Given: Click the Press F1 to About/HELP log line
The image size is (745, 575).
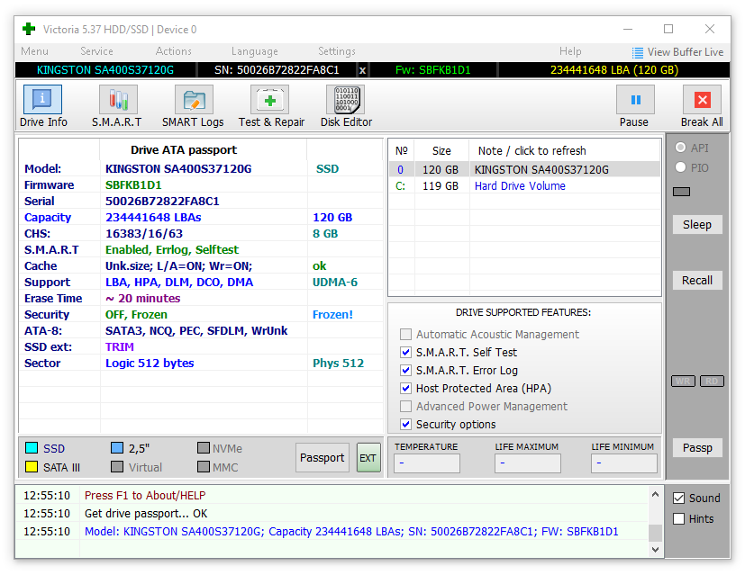Looking at the screenshot, I should pos(145,496).
